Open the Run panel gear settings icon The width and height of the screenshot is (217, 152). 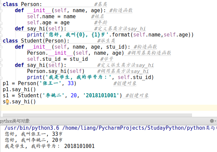(x=212, y=121)
